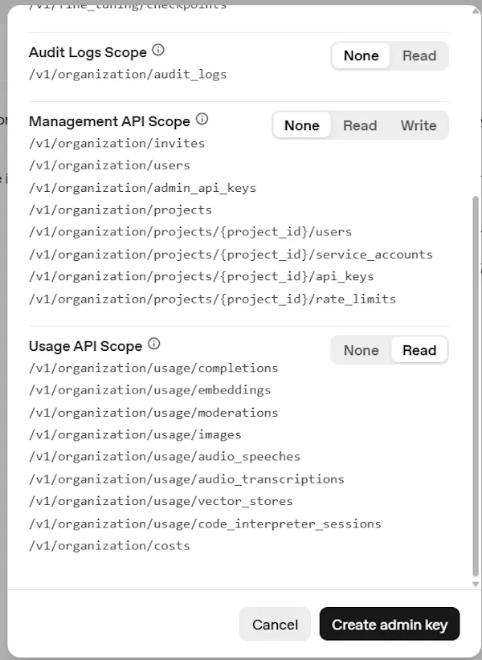Screen dimensions: 482x660
Task: Click /v1/organization/usage/audio_speeches path text
Action: point(165,457)
